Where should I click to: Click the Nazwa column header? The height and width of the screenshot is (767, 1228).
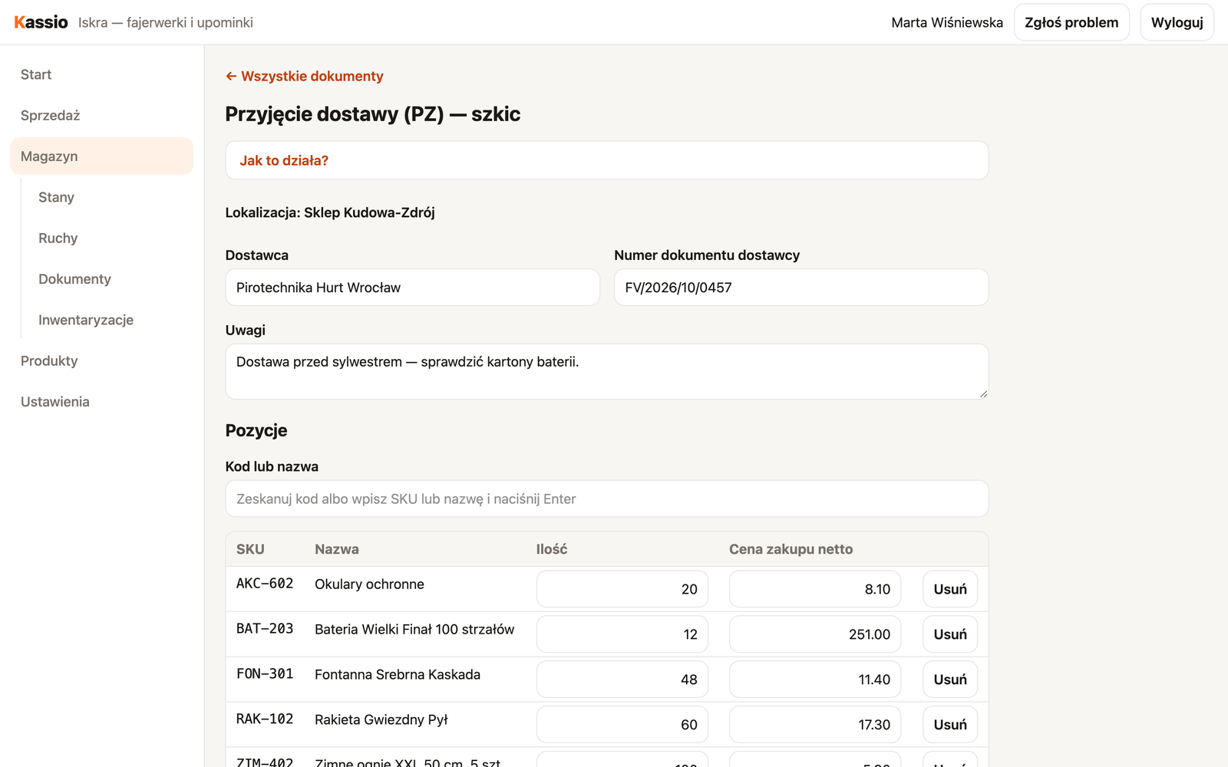tap(337, 549)
